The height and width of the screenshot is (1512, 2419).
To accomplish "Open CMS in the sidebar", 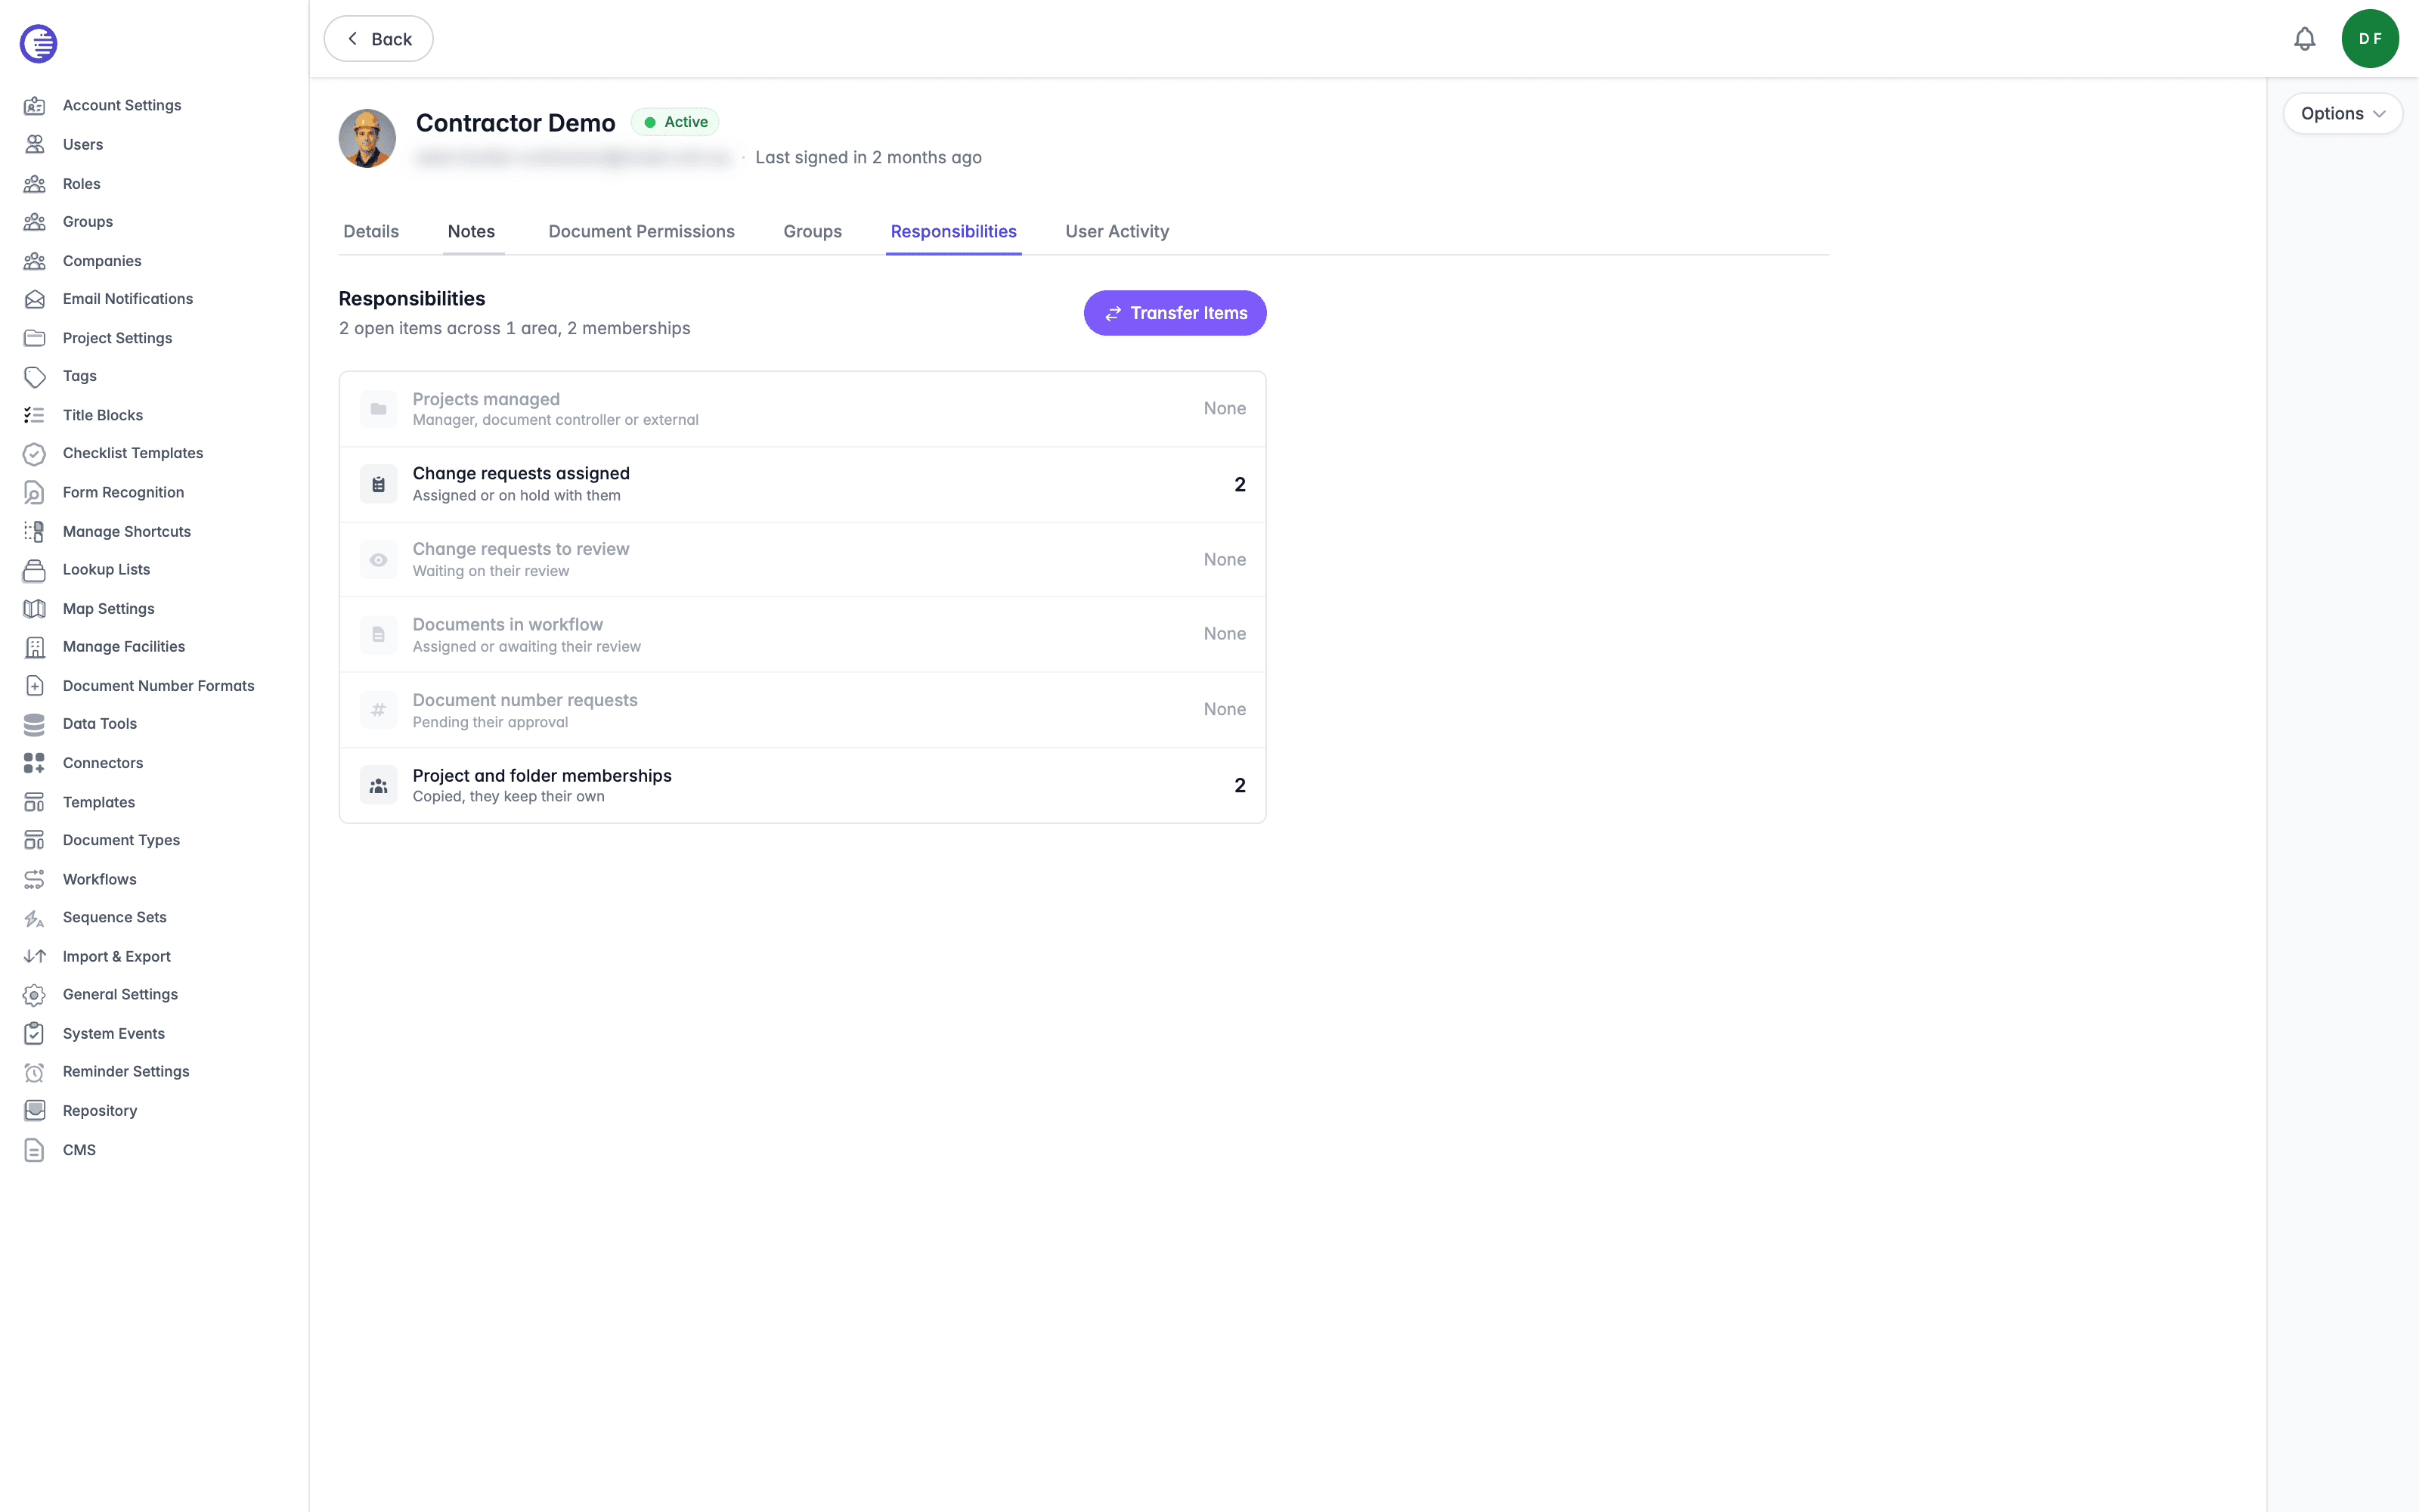I will 79,1150.
